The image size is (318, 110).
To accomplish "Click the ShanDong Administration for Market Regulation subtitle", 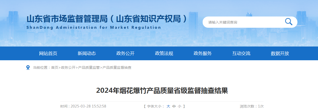I will [x=94, y=27].
